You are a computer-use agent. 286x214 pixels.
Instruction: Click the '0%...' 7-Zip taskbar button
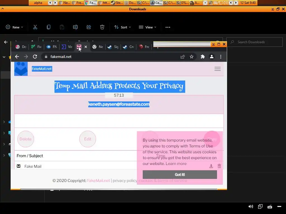[183, 3]
